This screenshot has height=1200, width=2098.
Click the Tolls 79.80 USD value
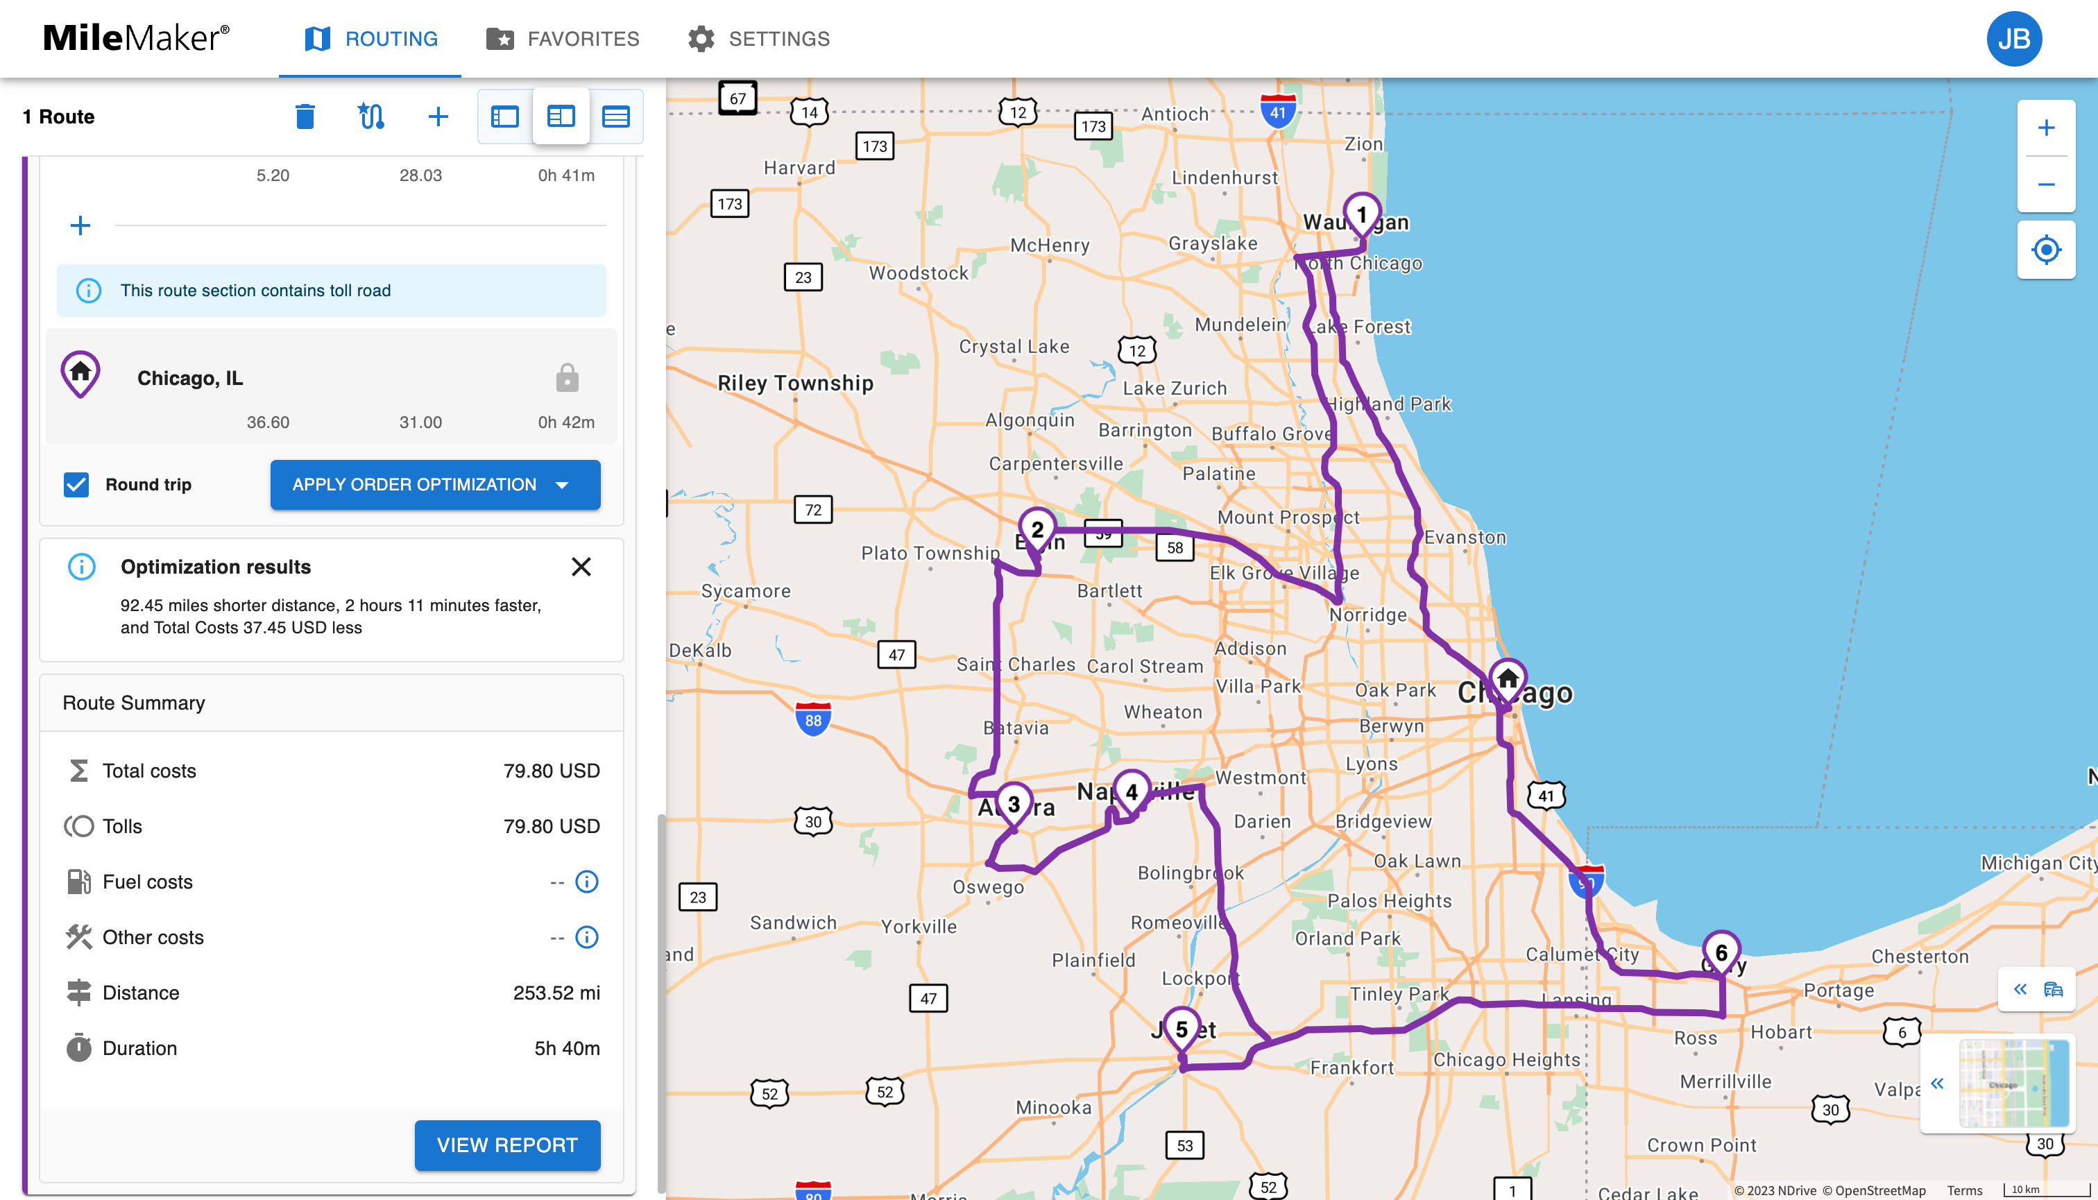coord(552,826)
